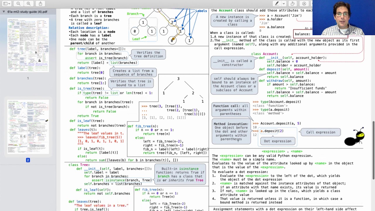Click the 'type(Account.deposit)' line

281,102
